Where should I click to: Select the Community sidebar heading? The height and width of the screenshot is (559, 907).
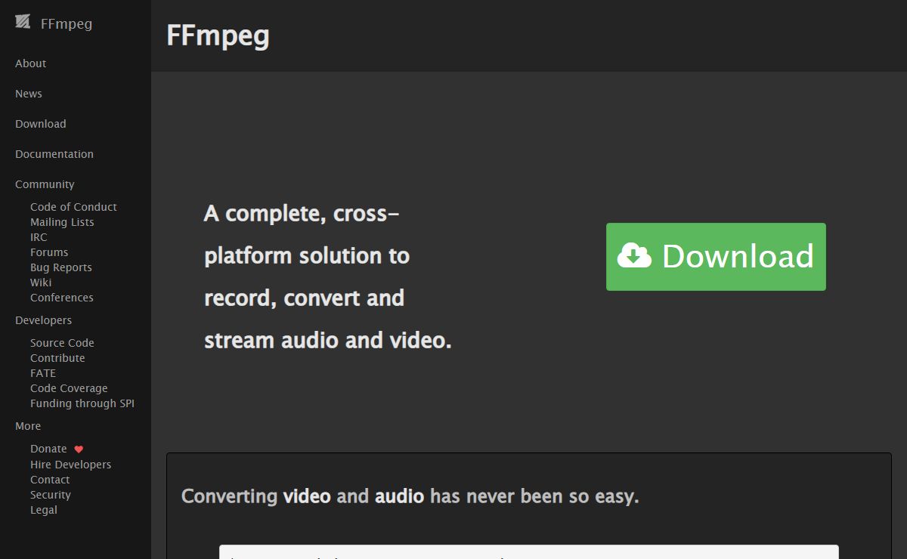pyautogui.click(x=45, y=184)
